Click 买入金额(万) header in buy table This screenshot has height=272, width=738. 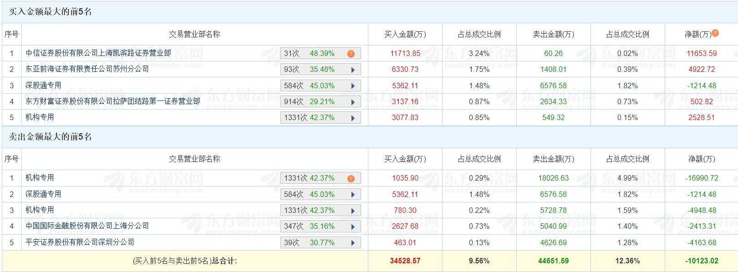(x=405, y=34)
